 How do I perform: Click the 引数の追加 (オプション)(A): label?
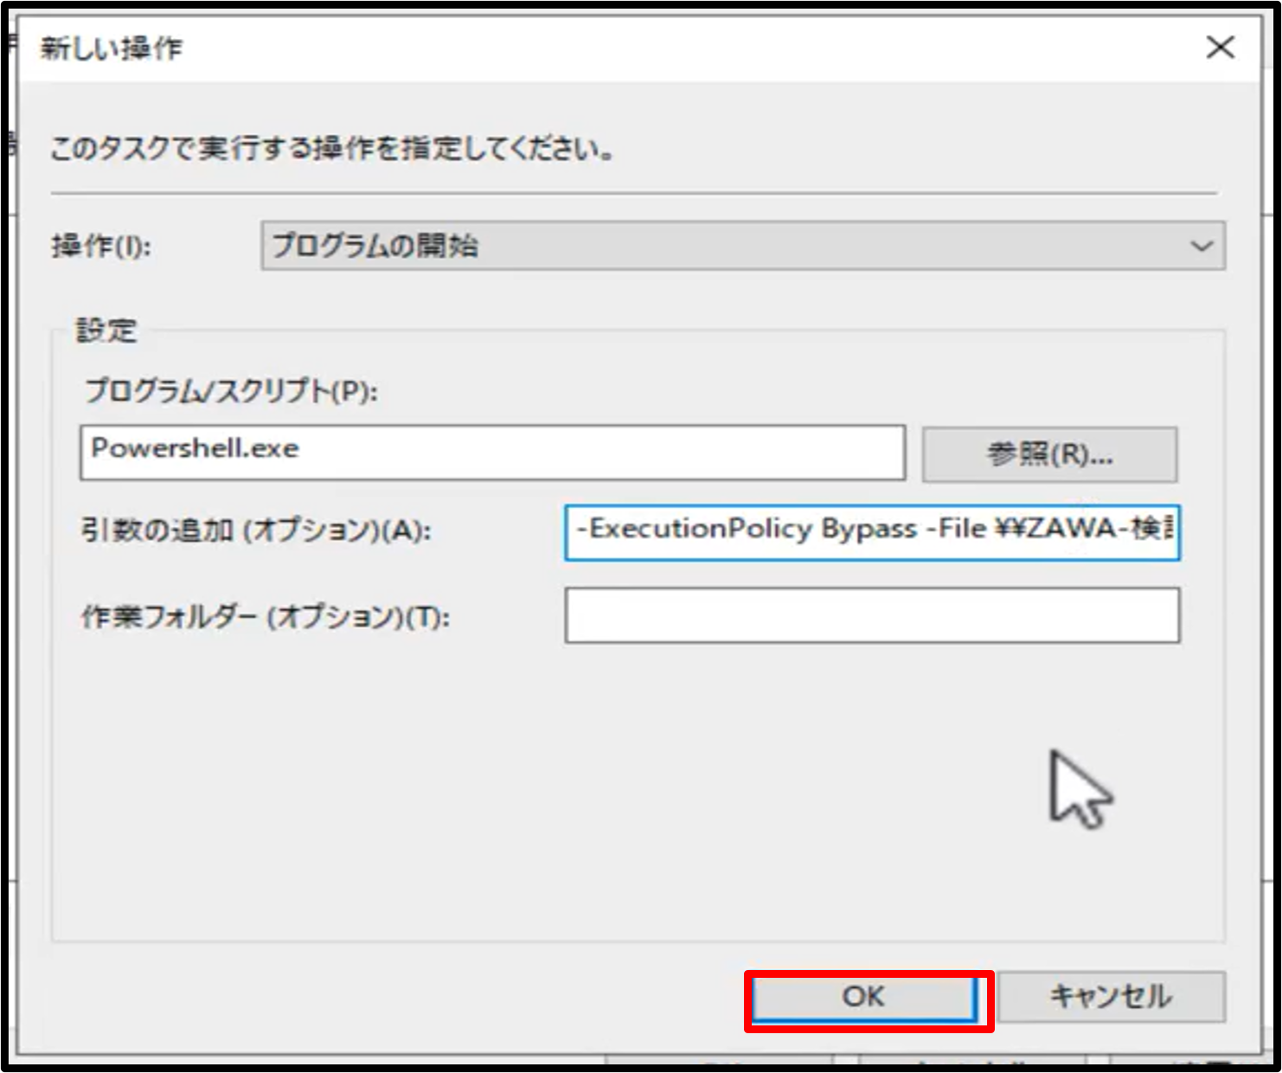[x=256, y=530]
